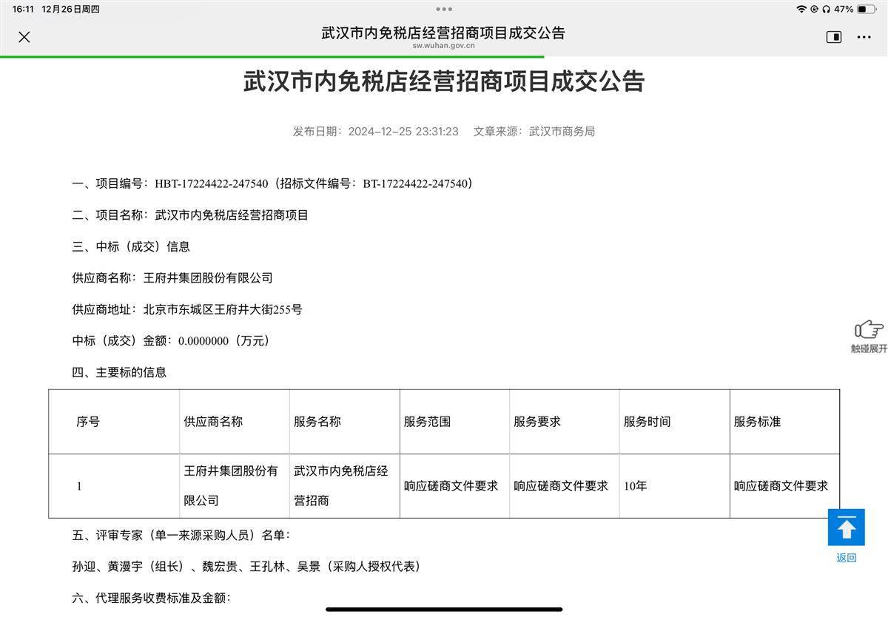Tap the 触碰展开 label

[869, 348]
